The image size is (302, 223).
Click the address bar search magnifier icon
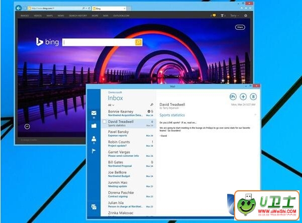pyautogui.click(x=83, y=8)
